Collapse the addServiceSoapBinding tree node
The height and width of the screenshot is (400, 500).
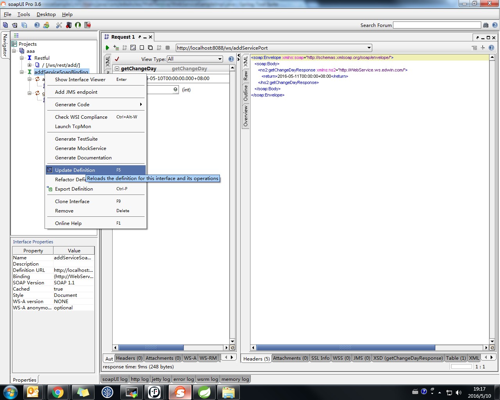click(22, 72)
